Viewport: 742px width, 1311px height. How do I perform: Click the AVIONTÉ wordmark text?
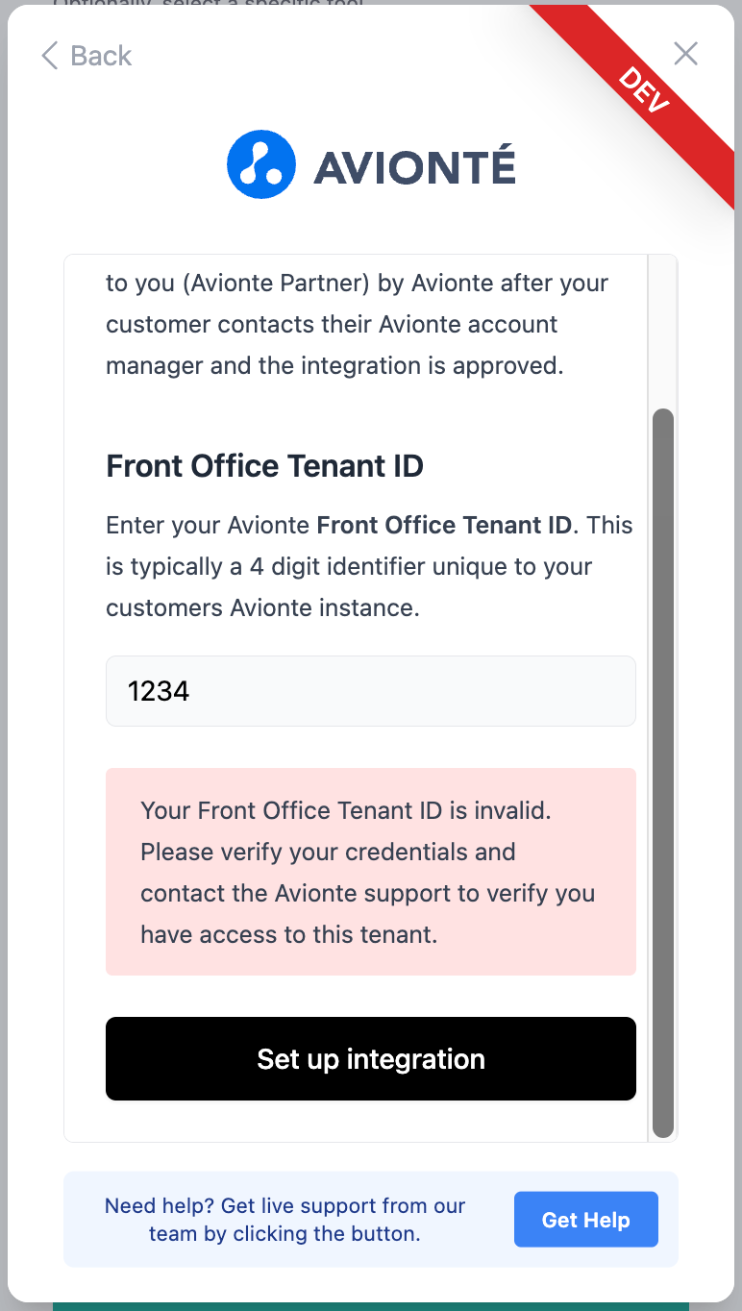pos(414,167)
